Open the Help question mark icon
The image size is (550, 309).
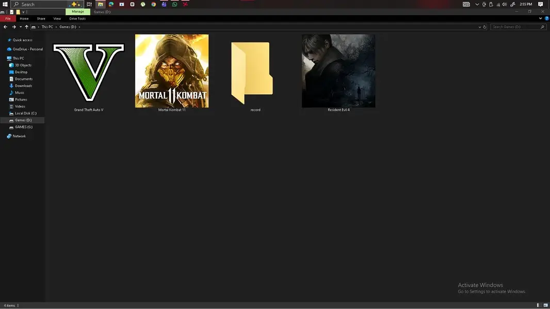[546, 19]
